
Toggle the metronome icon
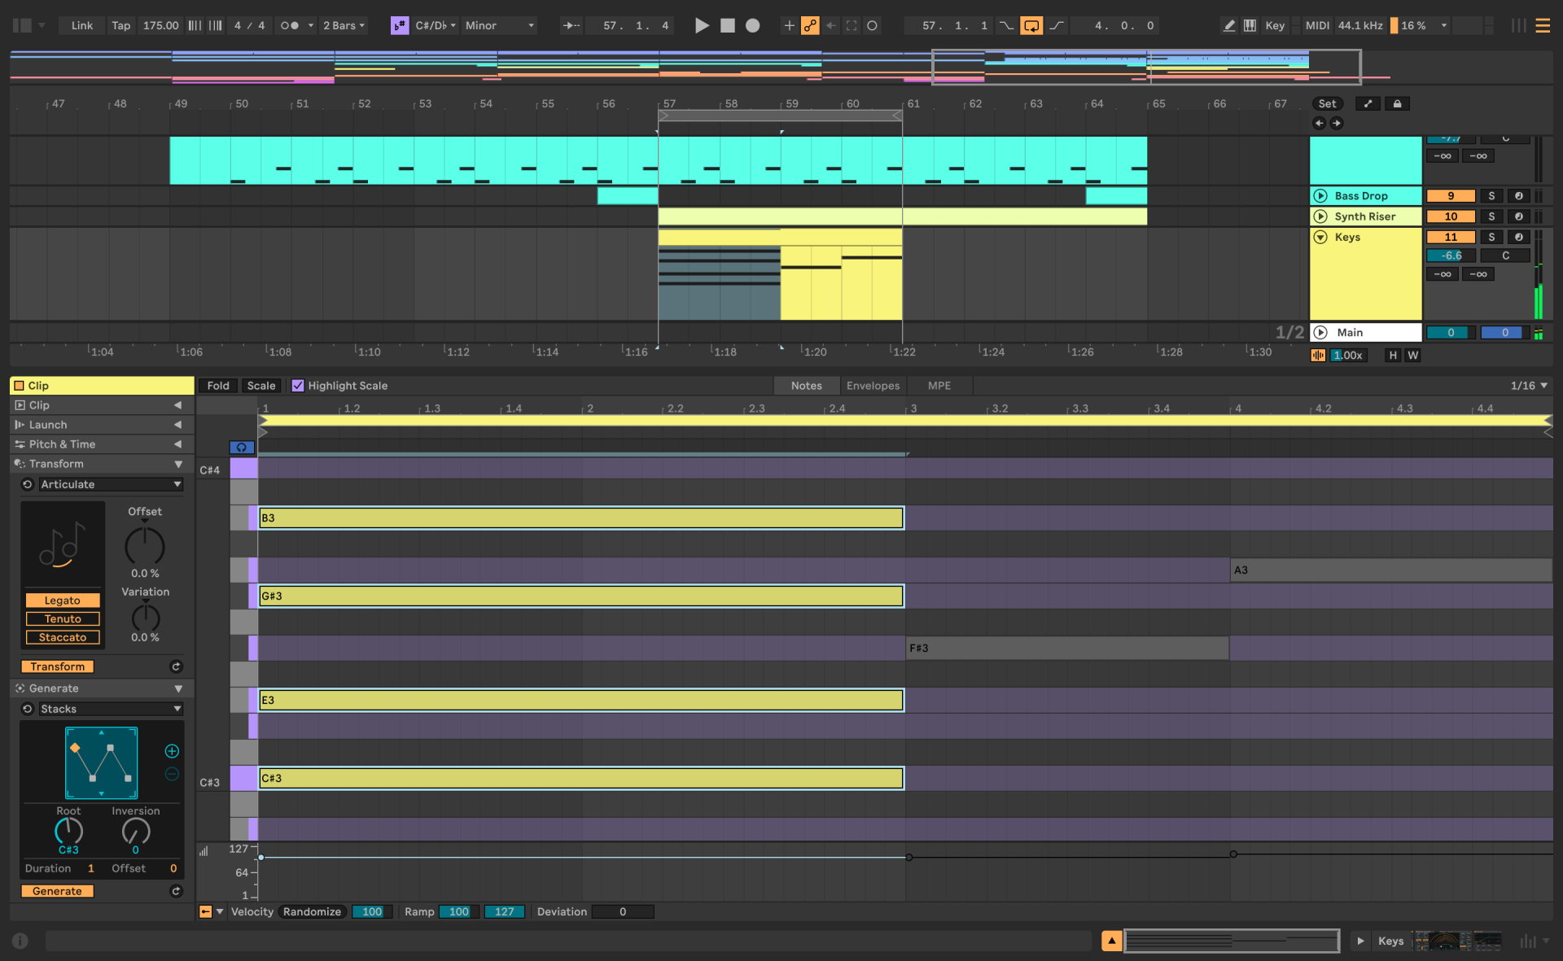[x=289, y=25]
